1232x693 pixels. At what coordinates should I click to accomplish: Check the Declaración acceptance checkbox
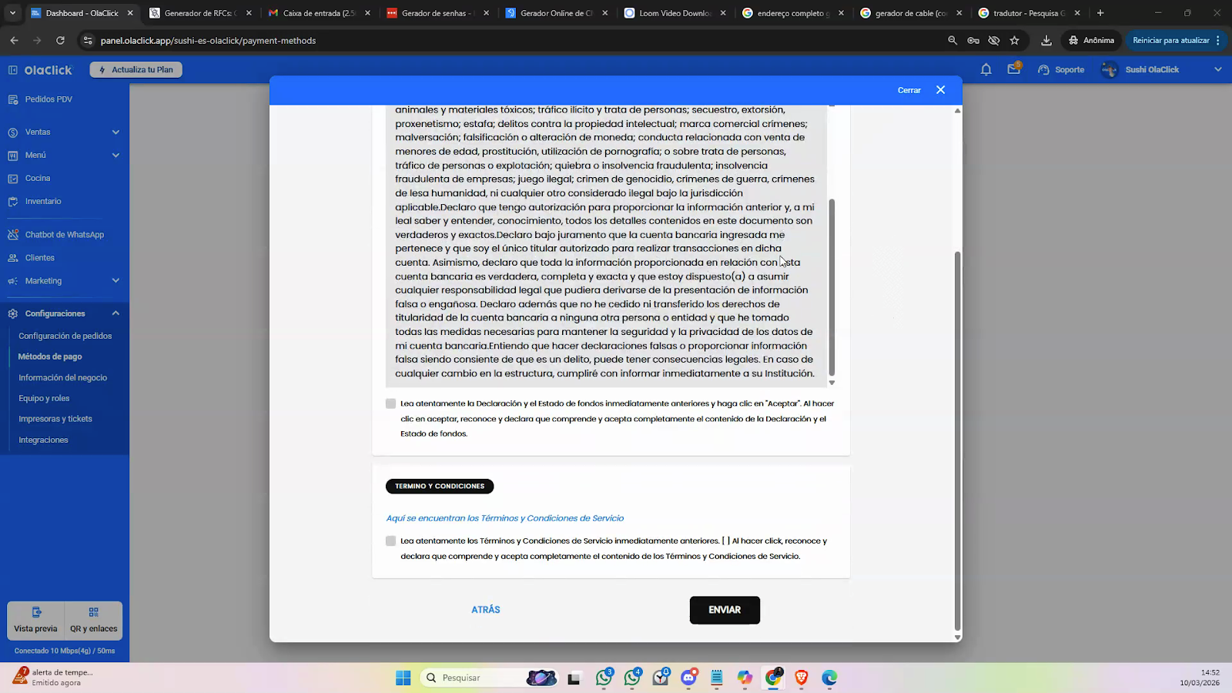tap(390, 403)
